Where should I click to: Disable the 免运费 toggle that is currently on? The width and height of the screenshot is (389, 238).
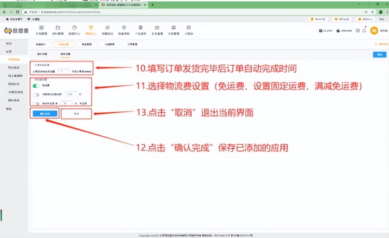pos(36,86)
